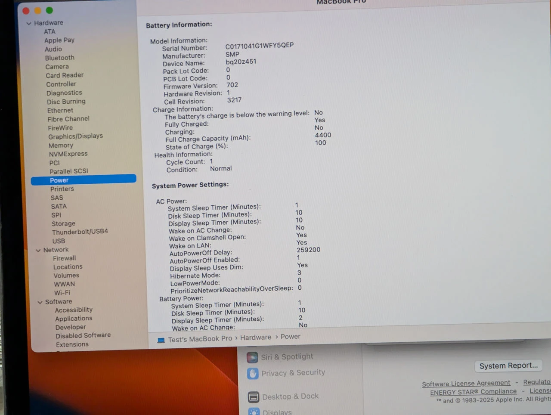Open Parallel SCSI entry
This screenshot has width=551, height=415.
click(69, 171)
